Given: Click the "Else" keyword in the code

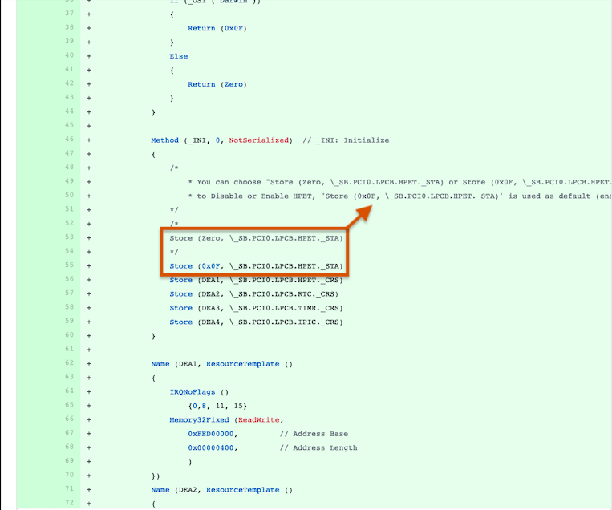Looking at the screenshot, I should click(178, 56).
